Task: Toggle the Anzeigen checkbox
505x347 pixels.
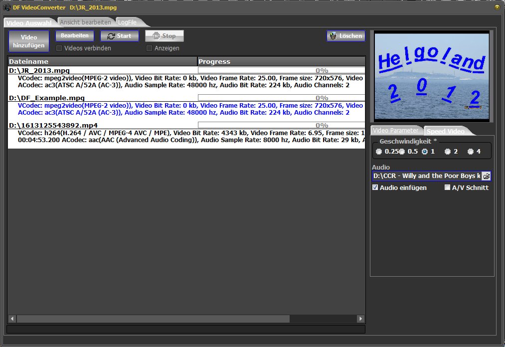Action: click(149, 48)
